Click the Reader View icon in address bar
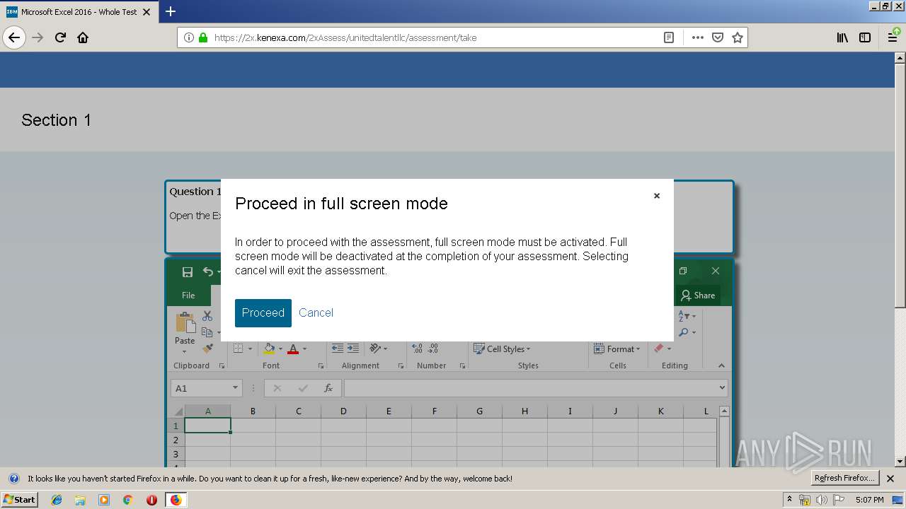906x509 pixels. (669, 37)
